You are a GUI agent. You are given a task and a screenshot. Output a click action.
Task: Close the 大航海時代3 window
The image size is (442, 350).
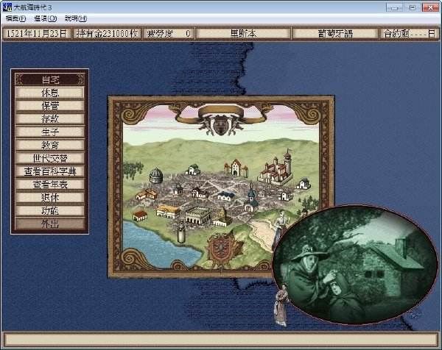430,7
